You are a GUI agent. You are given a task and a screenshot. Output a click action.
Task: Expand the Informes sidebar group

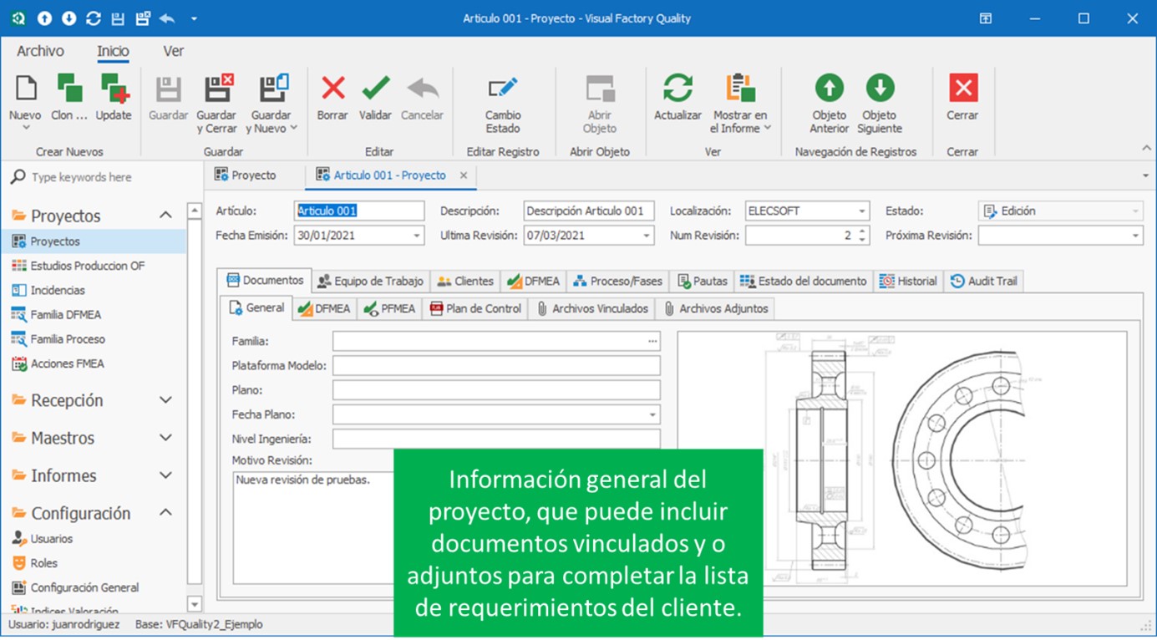165,475
